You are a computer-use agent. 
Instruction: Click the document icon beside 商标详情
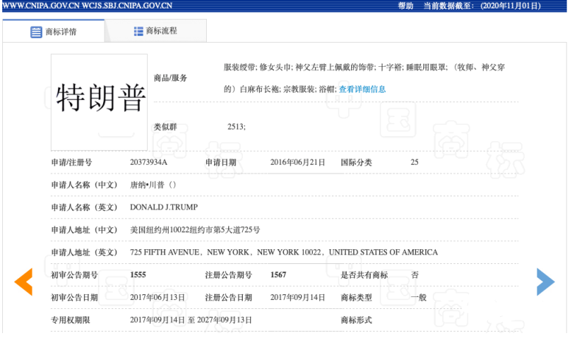pyautogui.click(x=36, y=32)
